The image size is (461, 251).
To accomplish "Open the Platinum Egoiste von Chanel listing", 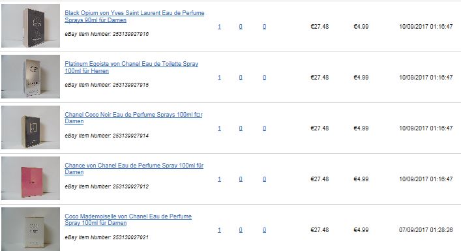I will [132, 67].
